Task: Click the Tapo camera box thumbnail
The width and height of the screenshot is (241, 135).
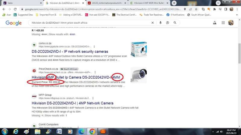Action: tap(139, 49)
